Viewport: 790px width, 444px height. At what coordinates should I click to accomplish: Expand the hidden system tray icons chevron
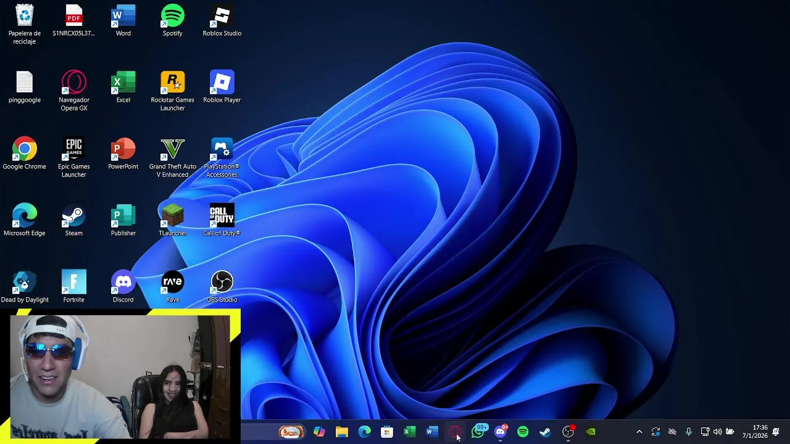click(639, 432)
